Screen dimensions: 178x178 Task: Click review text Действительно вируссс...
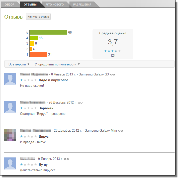pyautogui.click(x=39, y=170)
